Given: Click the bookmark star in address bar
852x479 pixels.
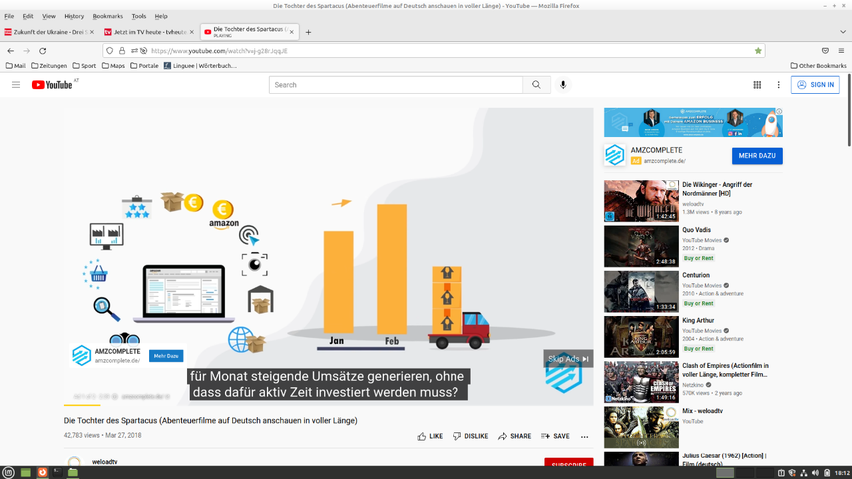Looking at the screenshot, I should pos(758,51).
